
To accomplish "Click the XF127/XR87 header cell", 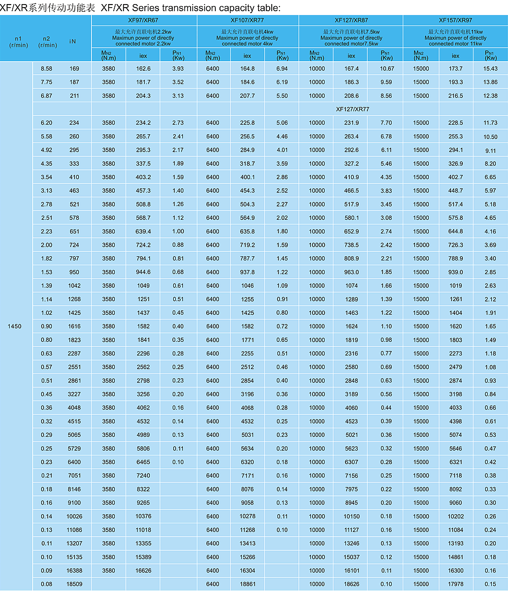I will pos(351,21).
